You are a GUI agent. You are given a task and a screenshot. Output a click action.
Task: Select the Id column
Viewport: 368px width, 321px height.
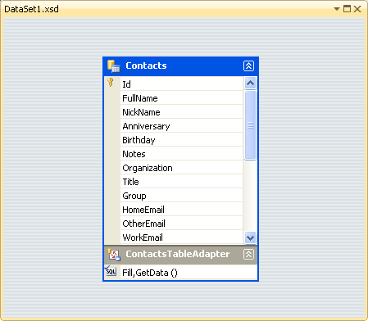coord(181,84)
